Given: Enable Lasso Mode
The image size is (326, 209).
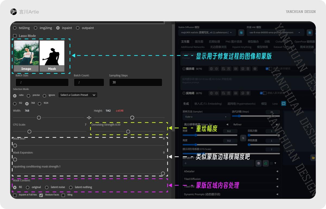Looking at the screenshot, I should tap(14, 36).
